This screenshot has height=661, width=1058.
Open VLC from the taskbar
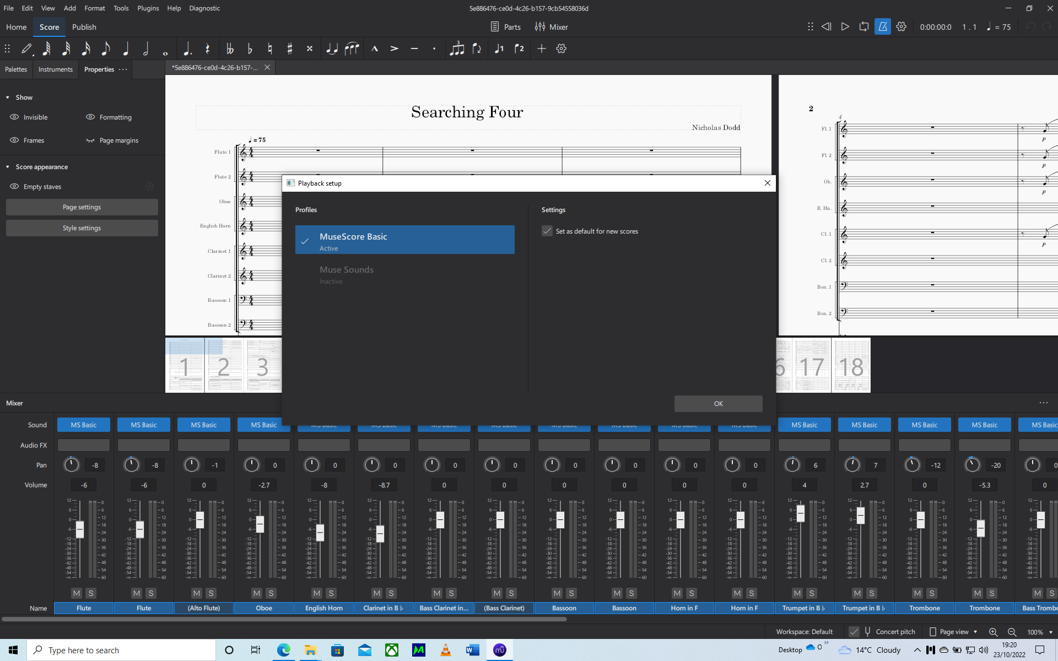pyautogui.click(x=445, y=650)
